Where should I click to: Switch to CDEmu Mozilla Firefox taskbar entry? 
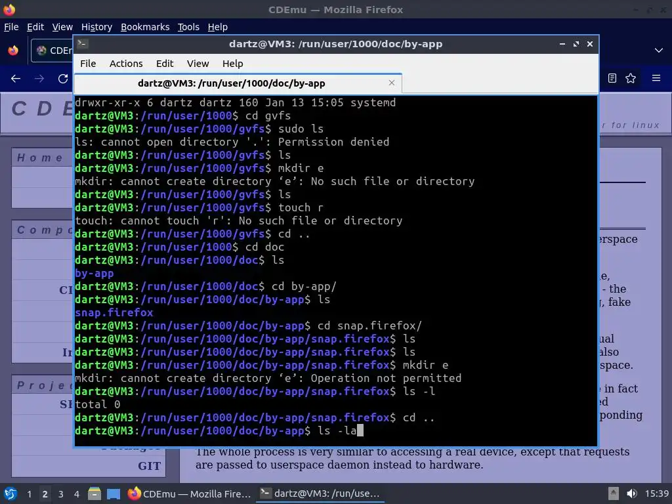tap(190, 493)
